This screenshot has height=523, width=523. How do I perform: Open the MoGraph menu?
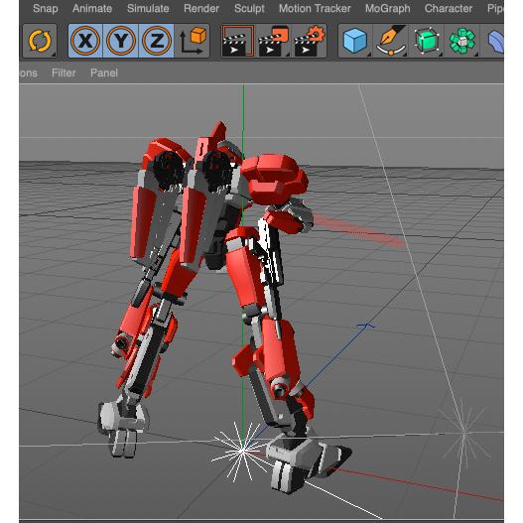click(388, 8)
